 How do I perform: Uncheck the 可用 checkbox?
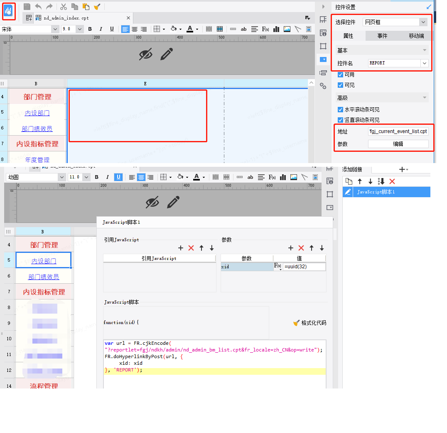pyautogui.click(x=341, y=75)
